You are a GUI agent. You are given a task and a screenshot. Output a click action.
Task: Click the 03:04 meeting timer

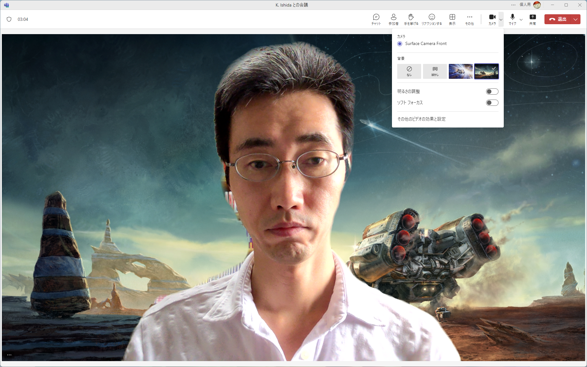click(x=23, y=19)
